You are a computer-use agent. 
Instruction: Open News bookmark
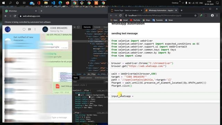tap(169, 20)
